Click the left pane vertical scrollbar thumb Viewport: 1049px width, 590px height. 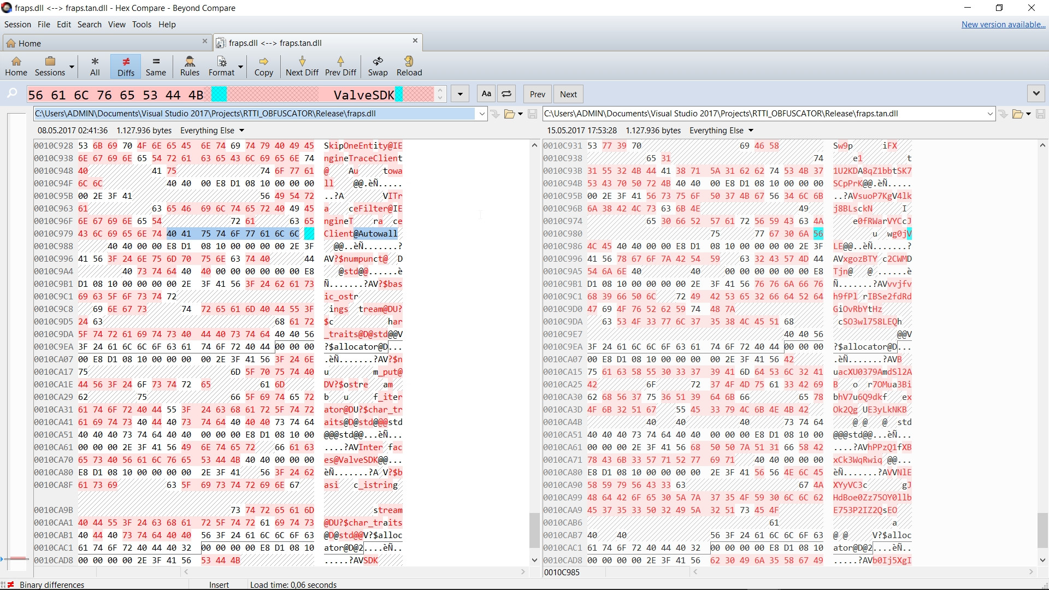(x=534, y=530)
